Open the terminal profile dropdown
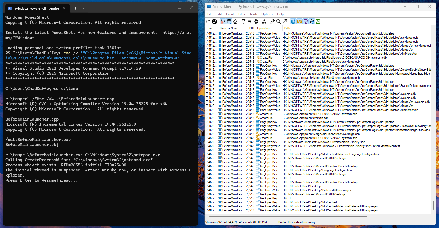439x228 pixels. tap(84, 8)
